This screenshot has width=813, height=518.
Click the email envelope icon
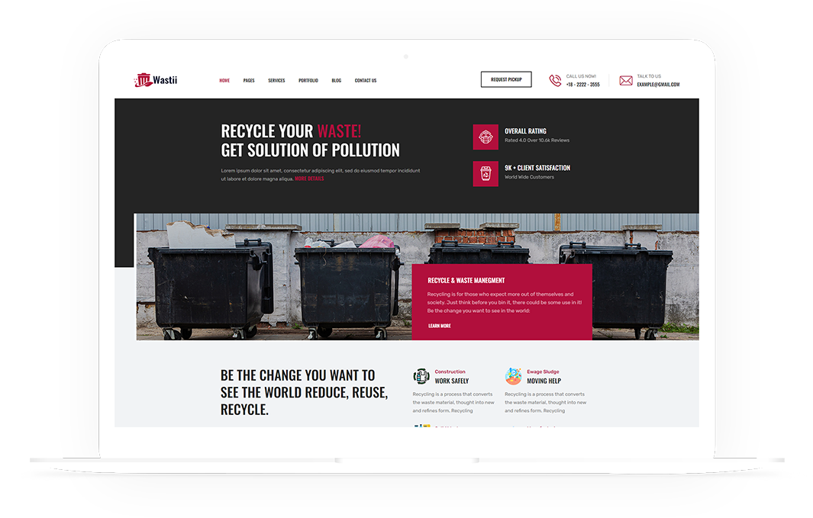[x=626, y=80]
